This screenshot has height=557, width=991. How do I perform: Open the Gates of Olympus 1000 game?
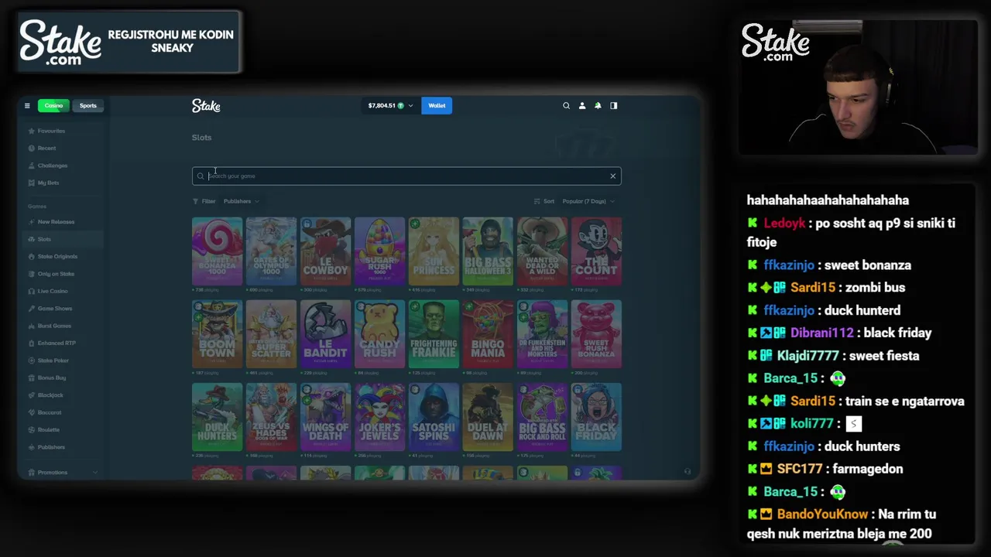[x=271, y=251]
